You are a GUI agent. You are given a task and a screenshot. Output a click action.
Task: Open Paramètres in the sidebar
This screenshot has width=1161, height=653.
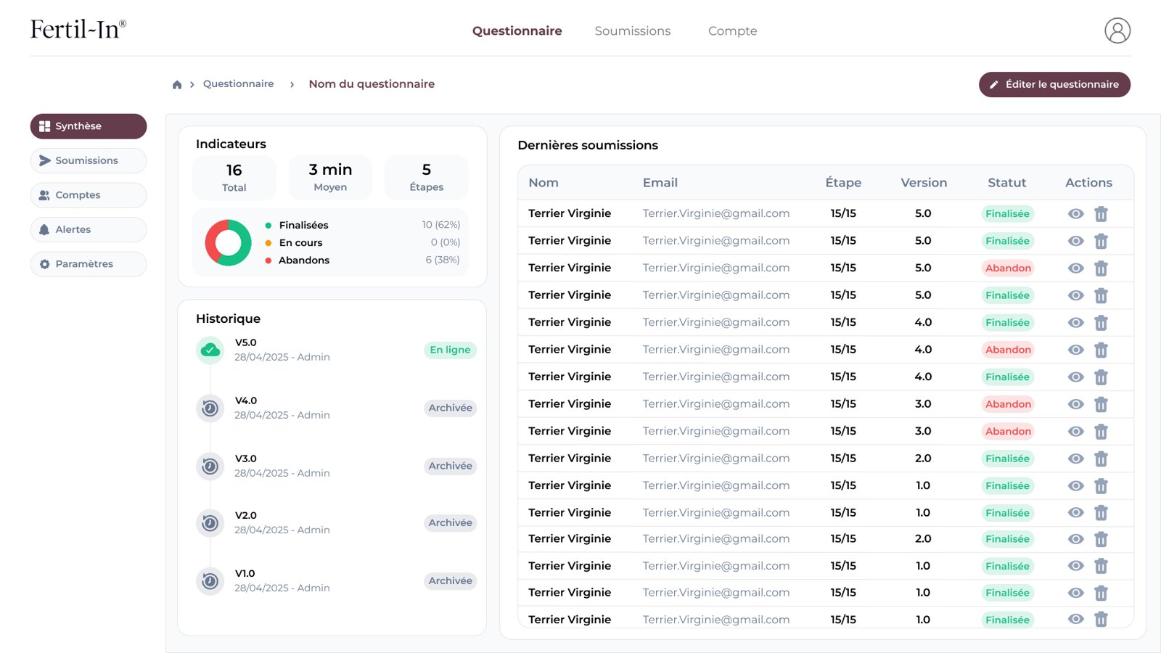point(89,264)
